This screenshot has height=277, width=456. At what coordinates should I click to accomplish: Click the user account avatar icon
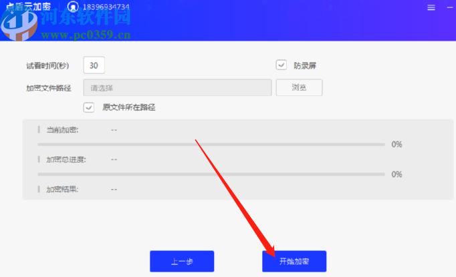[x=73, y=7]
